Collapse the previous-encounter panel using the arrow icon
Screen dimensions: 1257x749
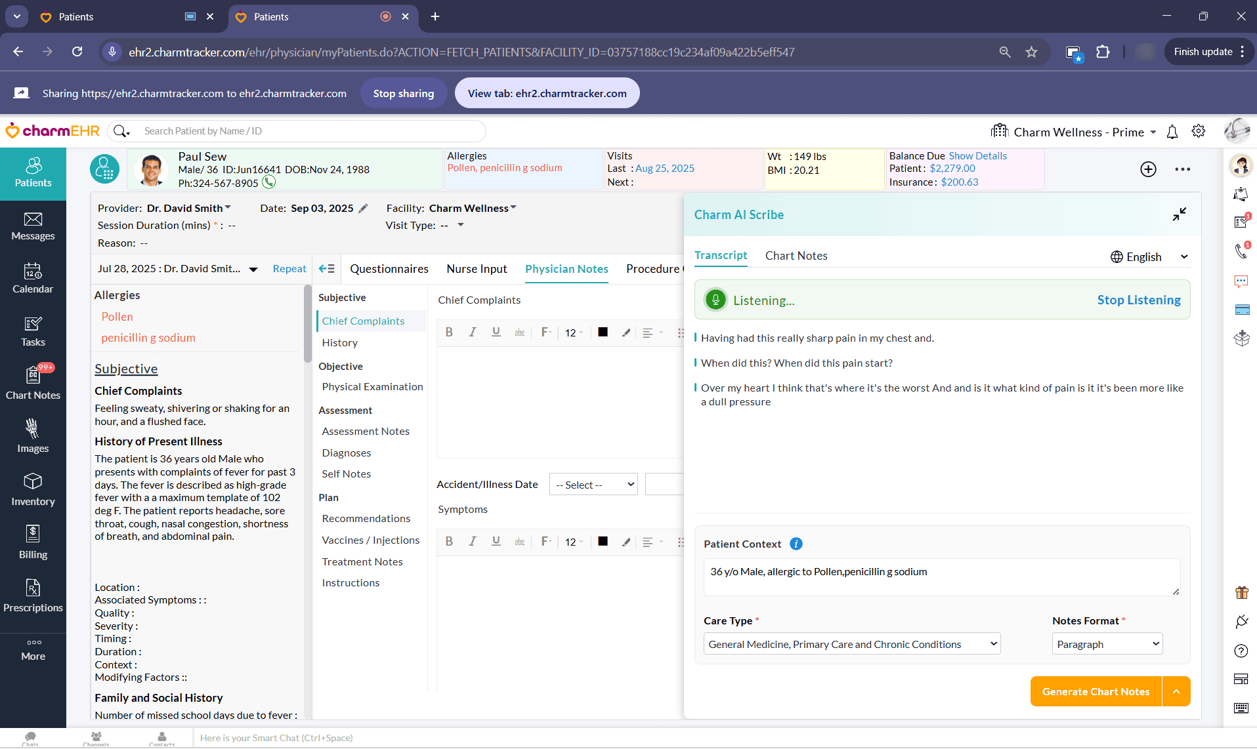tap(326, 268)
